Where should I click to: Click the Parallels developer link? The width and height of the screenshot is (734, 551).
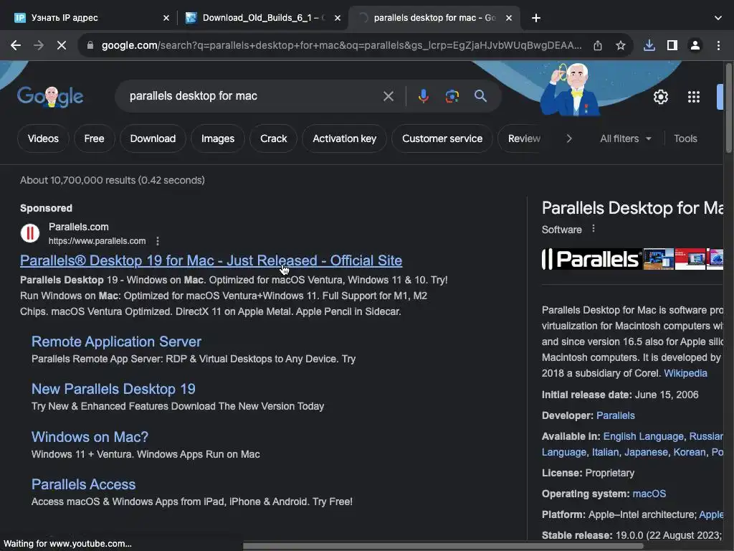pos(616,415)
